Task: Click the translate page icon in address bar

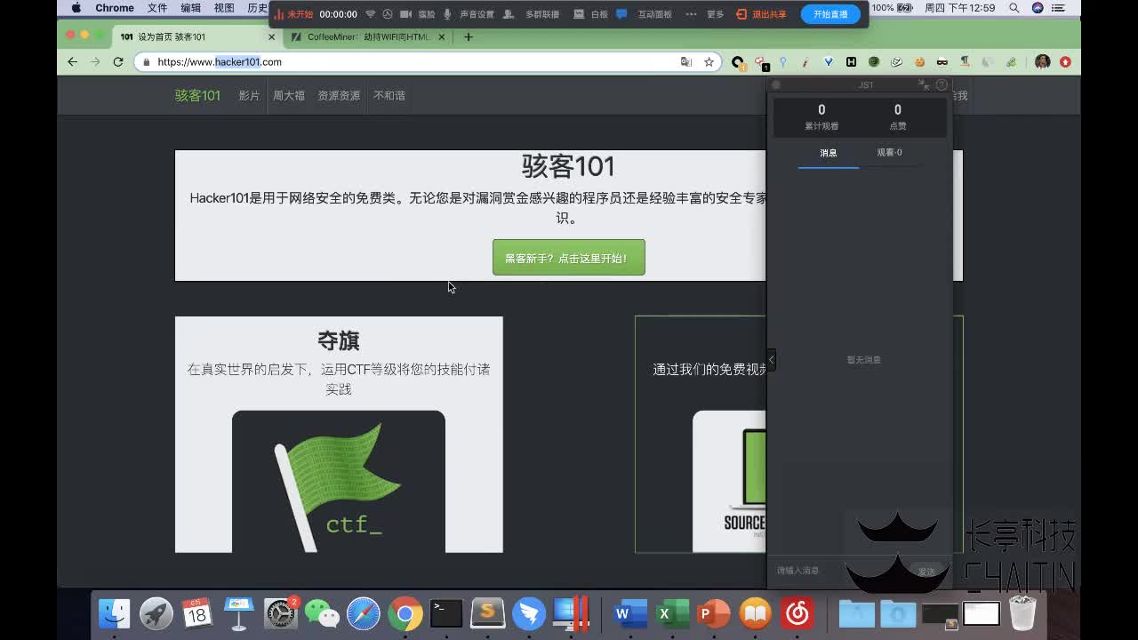Action: pyautogui.click(x=685, y=62)
